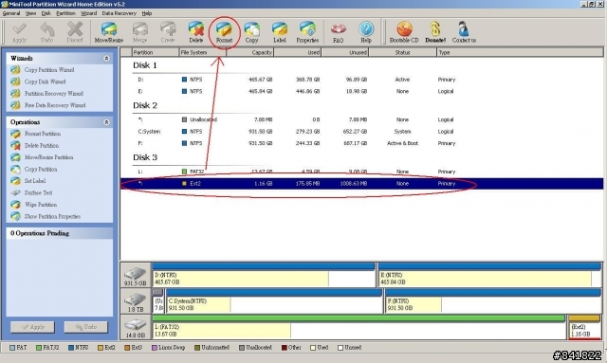Click D:(NTFS) block in disk map

264,275
